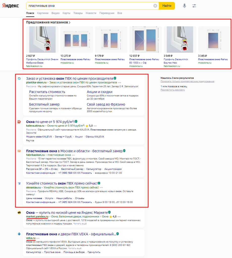
Task: Click the kaleva.okna.ru favicon
Action: (19, 122)
